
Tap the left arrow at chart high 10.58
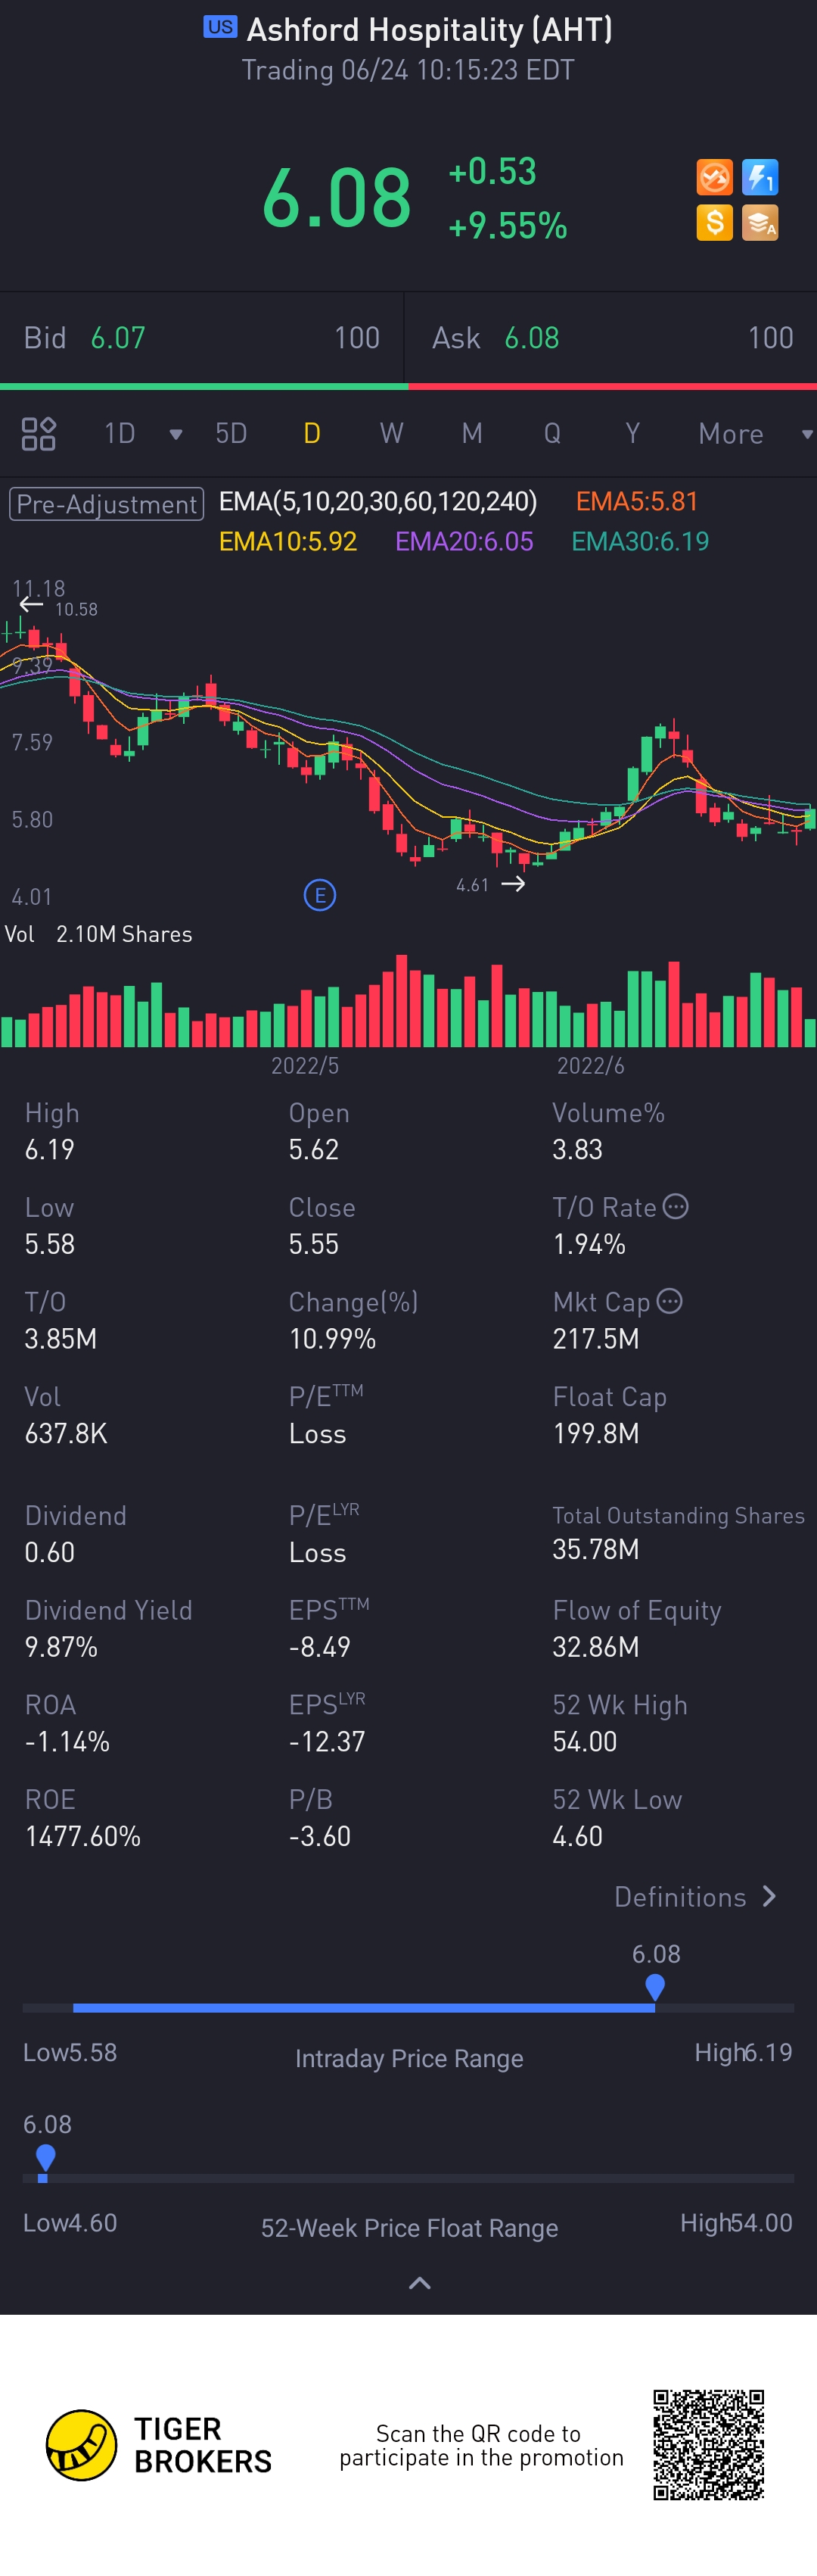(31, 604)
